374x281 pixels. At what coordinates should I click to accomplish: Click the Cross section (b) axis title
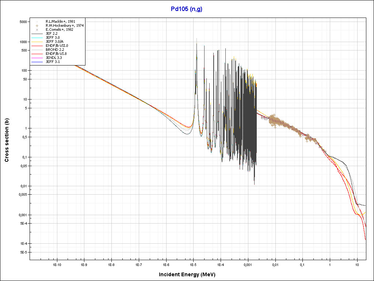coord(7,140)
